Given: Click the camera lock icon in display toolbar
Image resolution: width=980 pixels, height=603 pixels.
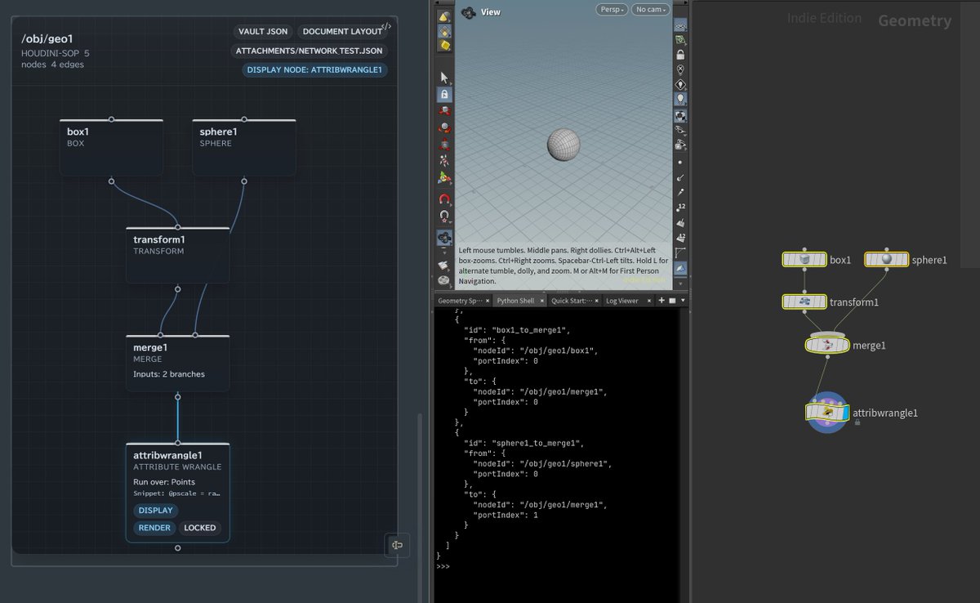Looking at the screenshot, I should tap(680, 54).
